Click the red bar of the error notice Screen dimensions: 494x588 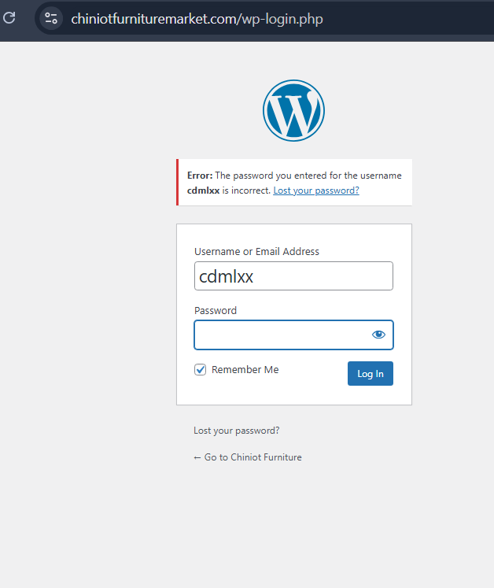tap(177, 183)
